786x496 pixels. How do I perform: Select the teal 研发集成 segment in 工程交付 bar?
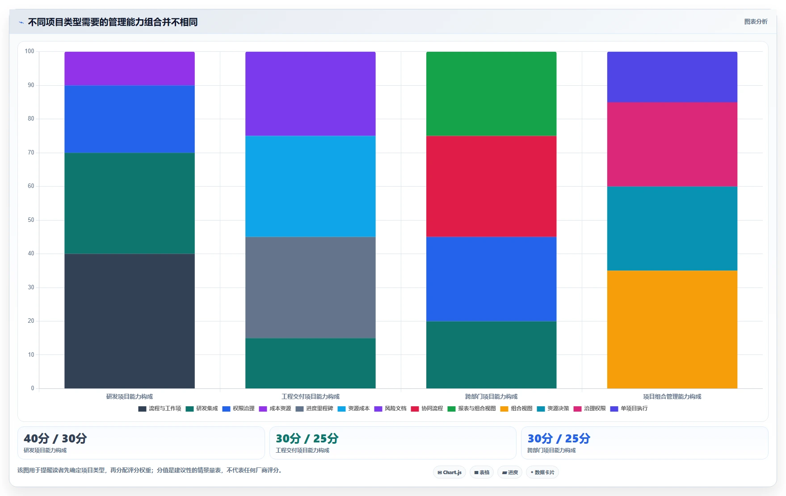click(311, 363)
